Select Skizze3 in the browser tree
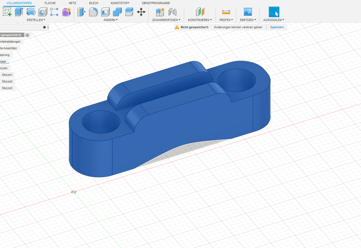This screenshot has height=248, width=361. pyautogui.click(x=7, y=88)
